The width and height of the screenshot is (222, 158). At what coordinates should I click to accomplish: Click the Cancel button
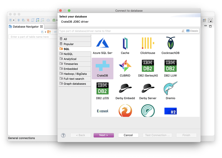[x=128, y=135]
